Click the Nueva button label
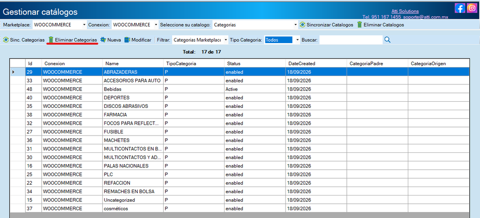The height and width of the screenshot is (218, 480). pyautogui.click(x=114, y=40)
